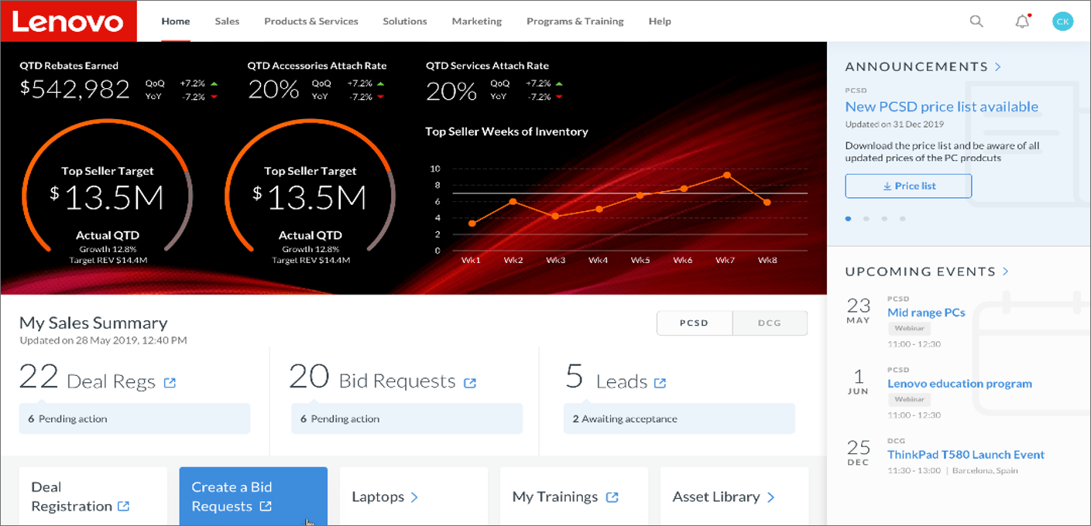Open the notifications bell icon

(1023, 21)
